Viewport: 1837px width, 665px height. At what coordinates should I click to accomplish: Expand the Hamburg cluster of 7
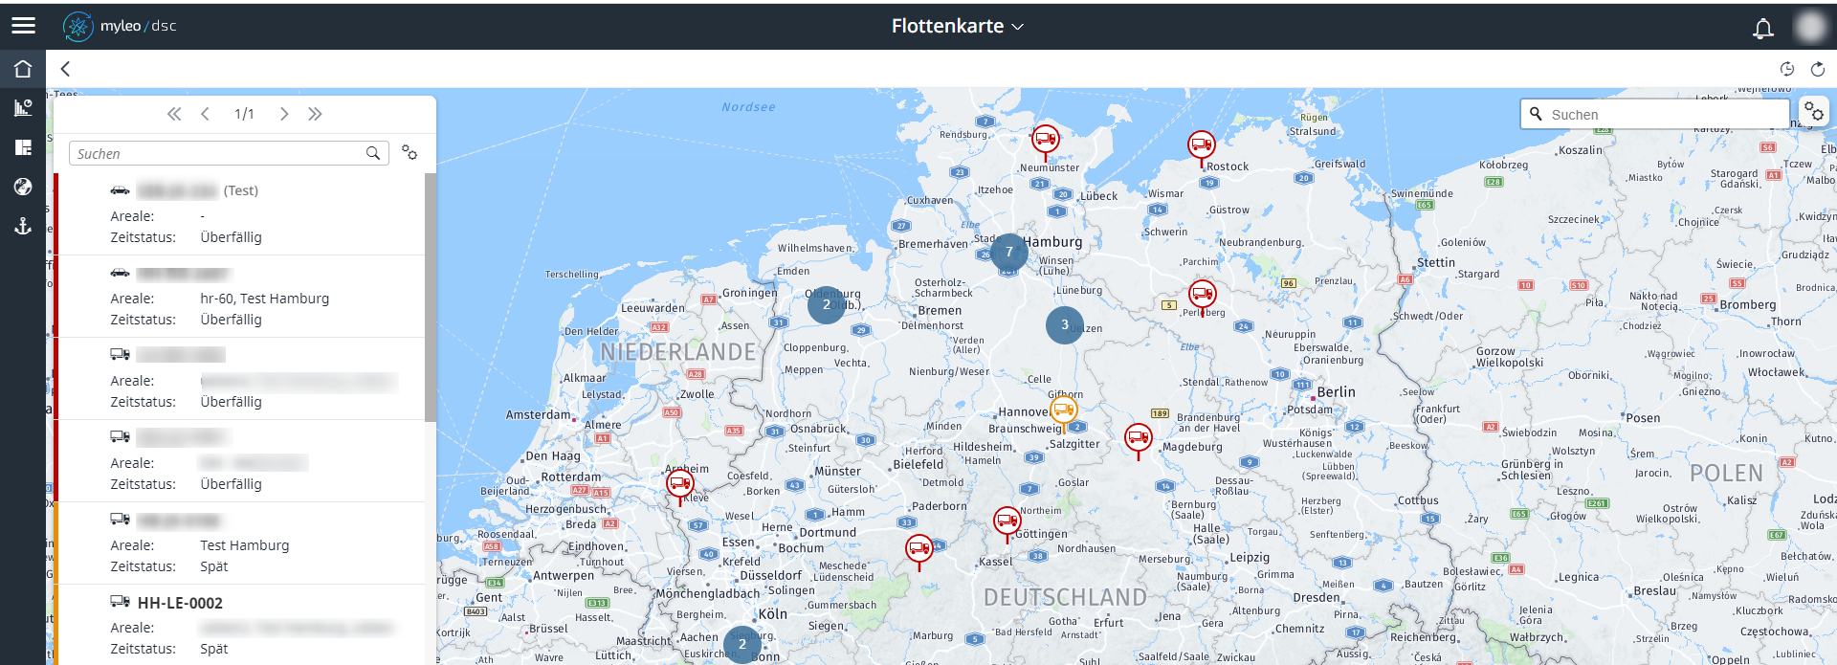coord(1008,252)
